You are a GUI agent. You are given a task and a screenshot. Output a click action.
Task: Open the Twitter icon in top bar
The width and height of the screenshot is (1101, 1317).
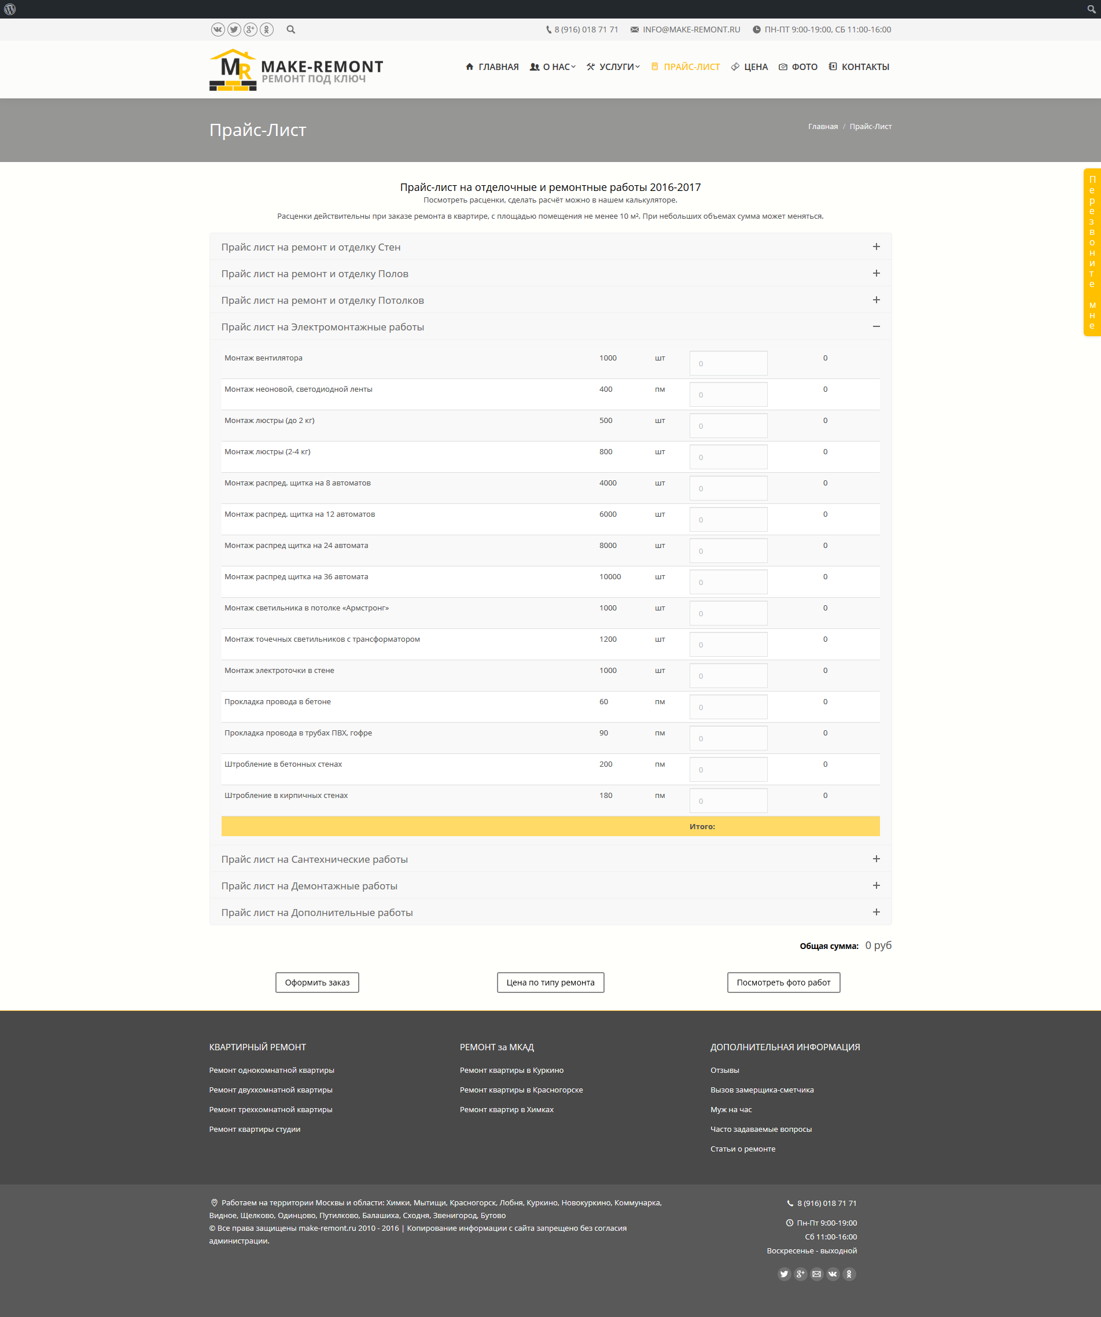point(234,30)
